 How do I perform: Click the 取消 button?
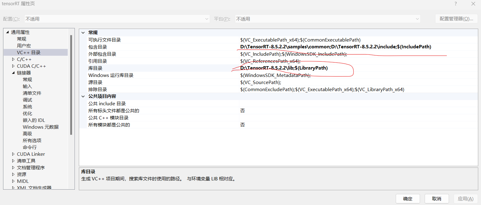(437, 199)
